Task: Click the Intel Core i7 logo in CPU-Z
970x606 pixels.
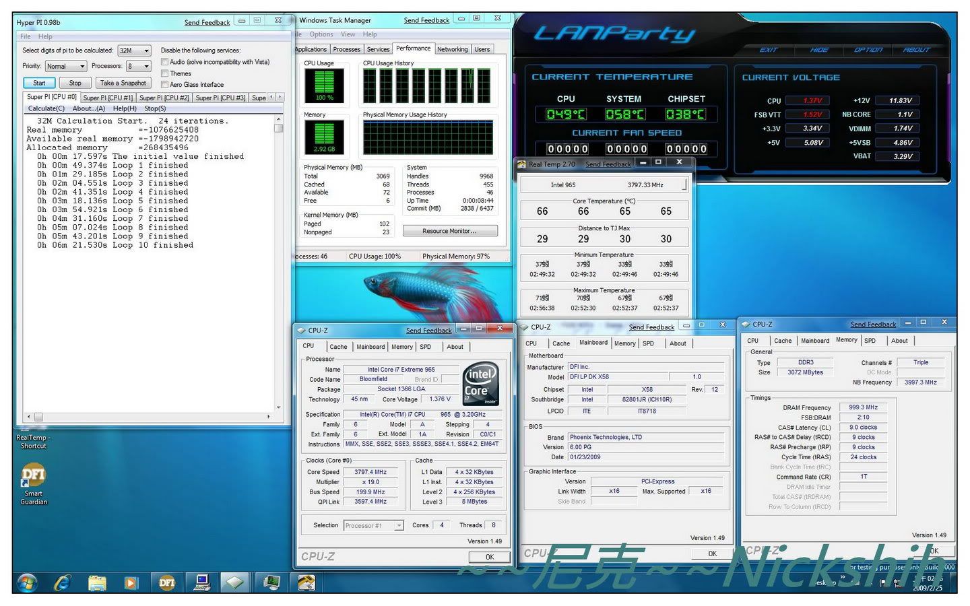Action: coord(481,383)
